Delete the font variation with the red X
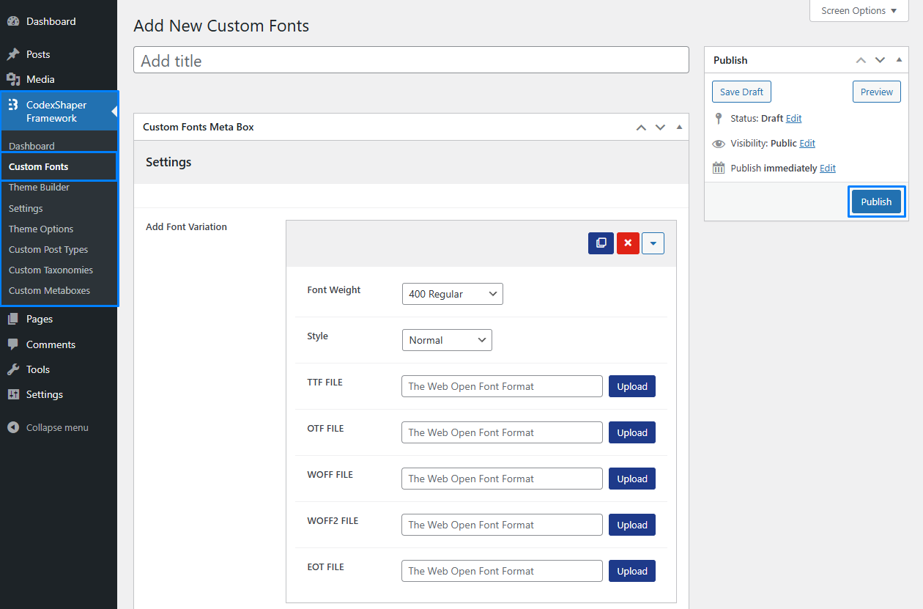The height and width of the screenshot is (609, 923). coord(627,243)
